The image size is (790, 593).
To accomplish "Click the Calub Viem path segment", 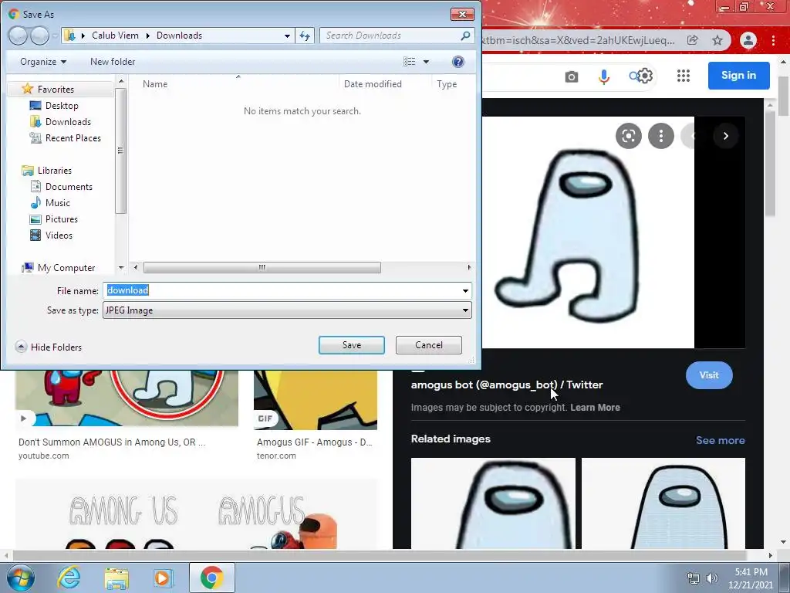I will pos(115,36).
